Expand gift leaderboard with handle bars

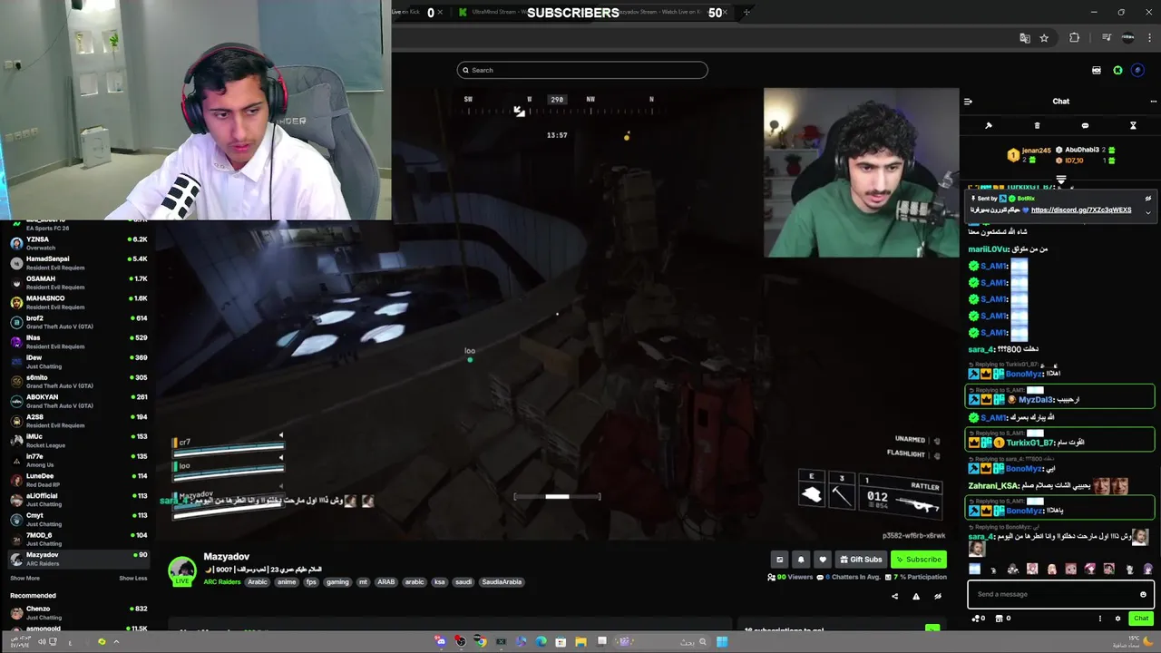[x=1061, y=180]
